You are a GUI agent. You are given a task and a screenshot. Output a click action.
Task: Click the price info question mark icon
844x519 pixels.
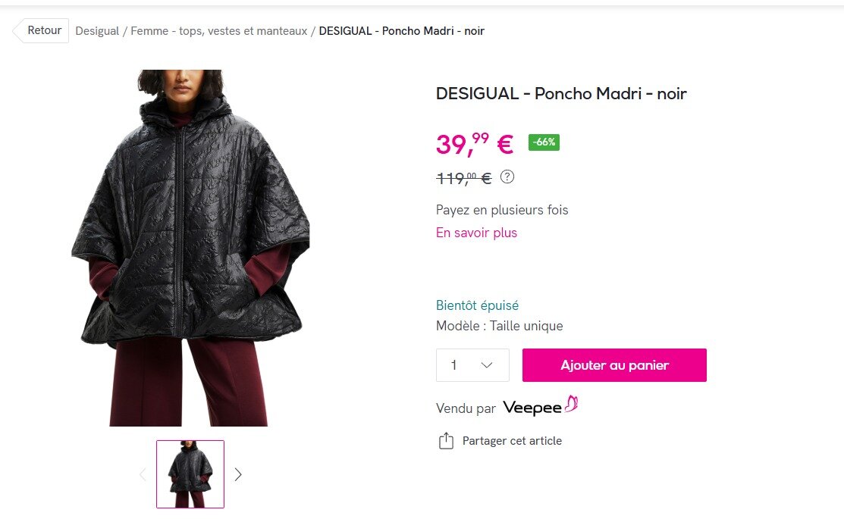[x=507, y=177]
